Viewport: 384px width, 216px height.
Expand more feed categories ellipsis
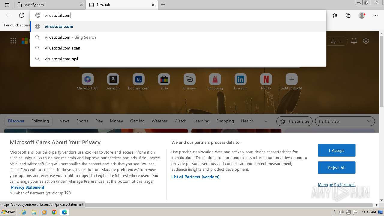(x=267, y=121)
